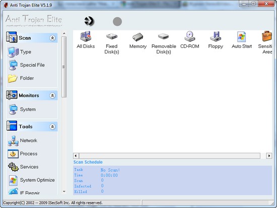Screen dimensions: 277x208
Task: Open Type in Scan panel
Action: [x=20, y=52]
